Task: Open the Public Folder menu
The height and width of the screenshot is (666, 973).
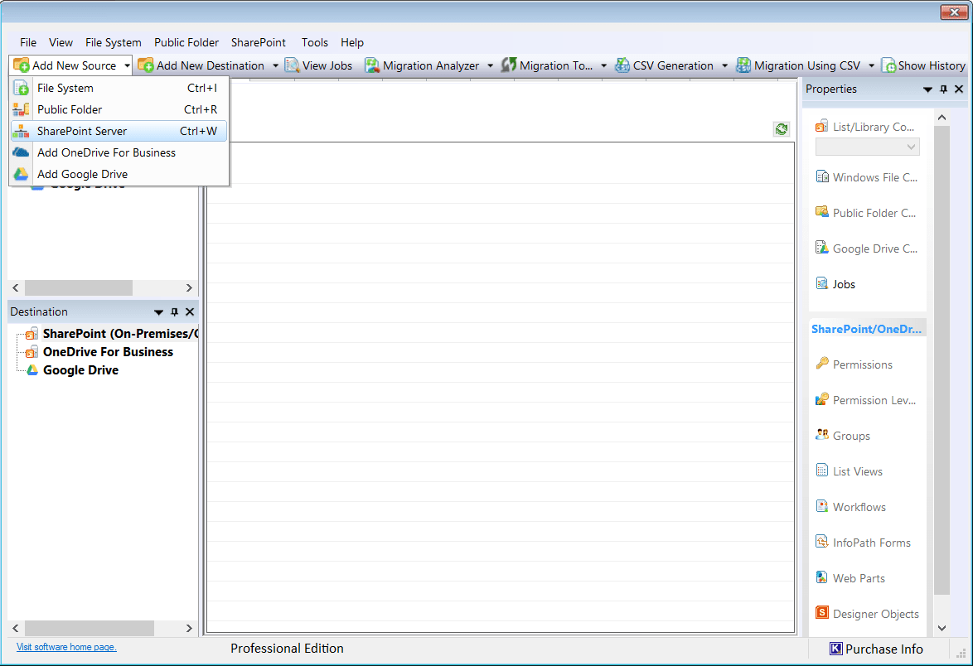Action: (x=186, y=42)
